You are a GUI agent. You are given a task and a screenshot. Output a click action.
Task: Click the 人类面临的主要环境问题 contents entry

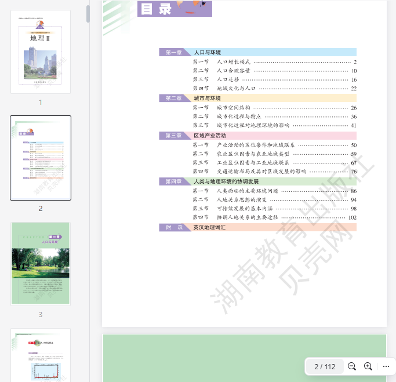tap(246, 191)
